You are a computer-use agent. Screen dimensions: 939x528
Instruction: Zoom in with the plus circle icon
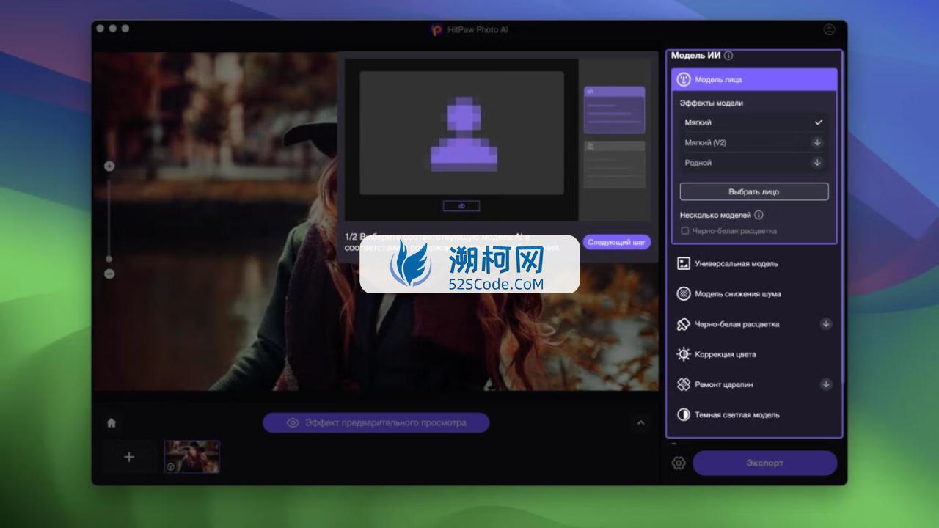pos(109,166)
